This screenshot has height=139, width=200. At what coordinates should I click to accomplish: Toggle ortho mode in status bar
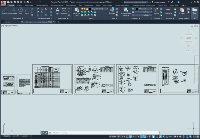[127, 137]
